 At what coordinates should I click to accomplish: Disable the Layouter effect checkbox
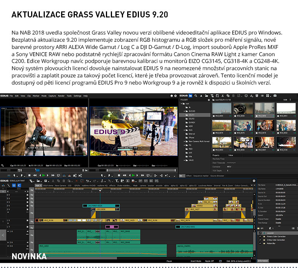point(260,233)
